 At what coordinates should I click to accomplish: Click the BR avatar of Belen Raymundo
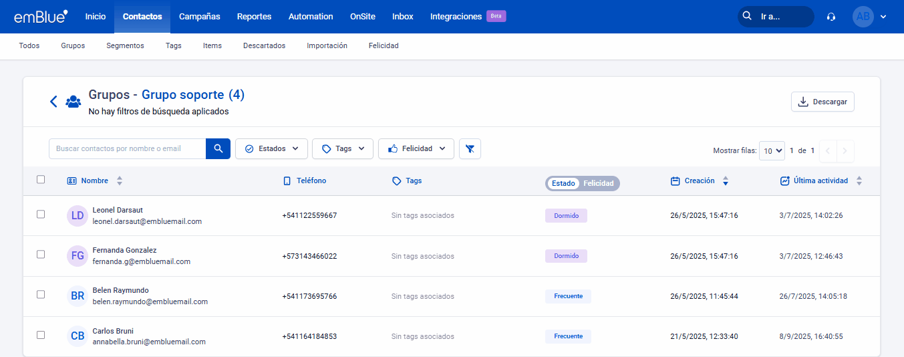point(78,296)
